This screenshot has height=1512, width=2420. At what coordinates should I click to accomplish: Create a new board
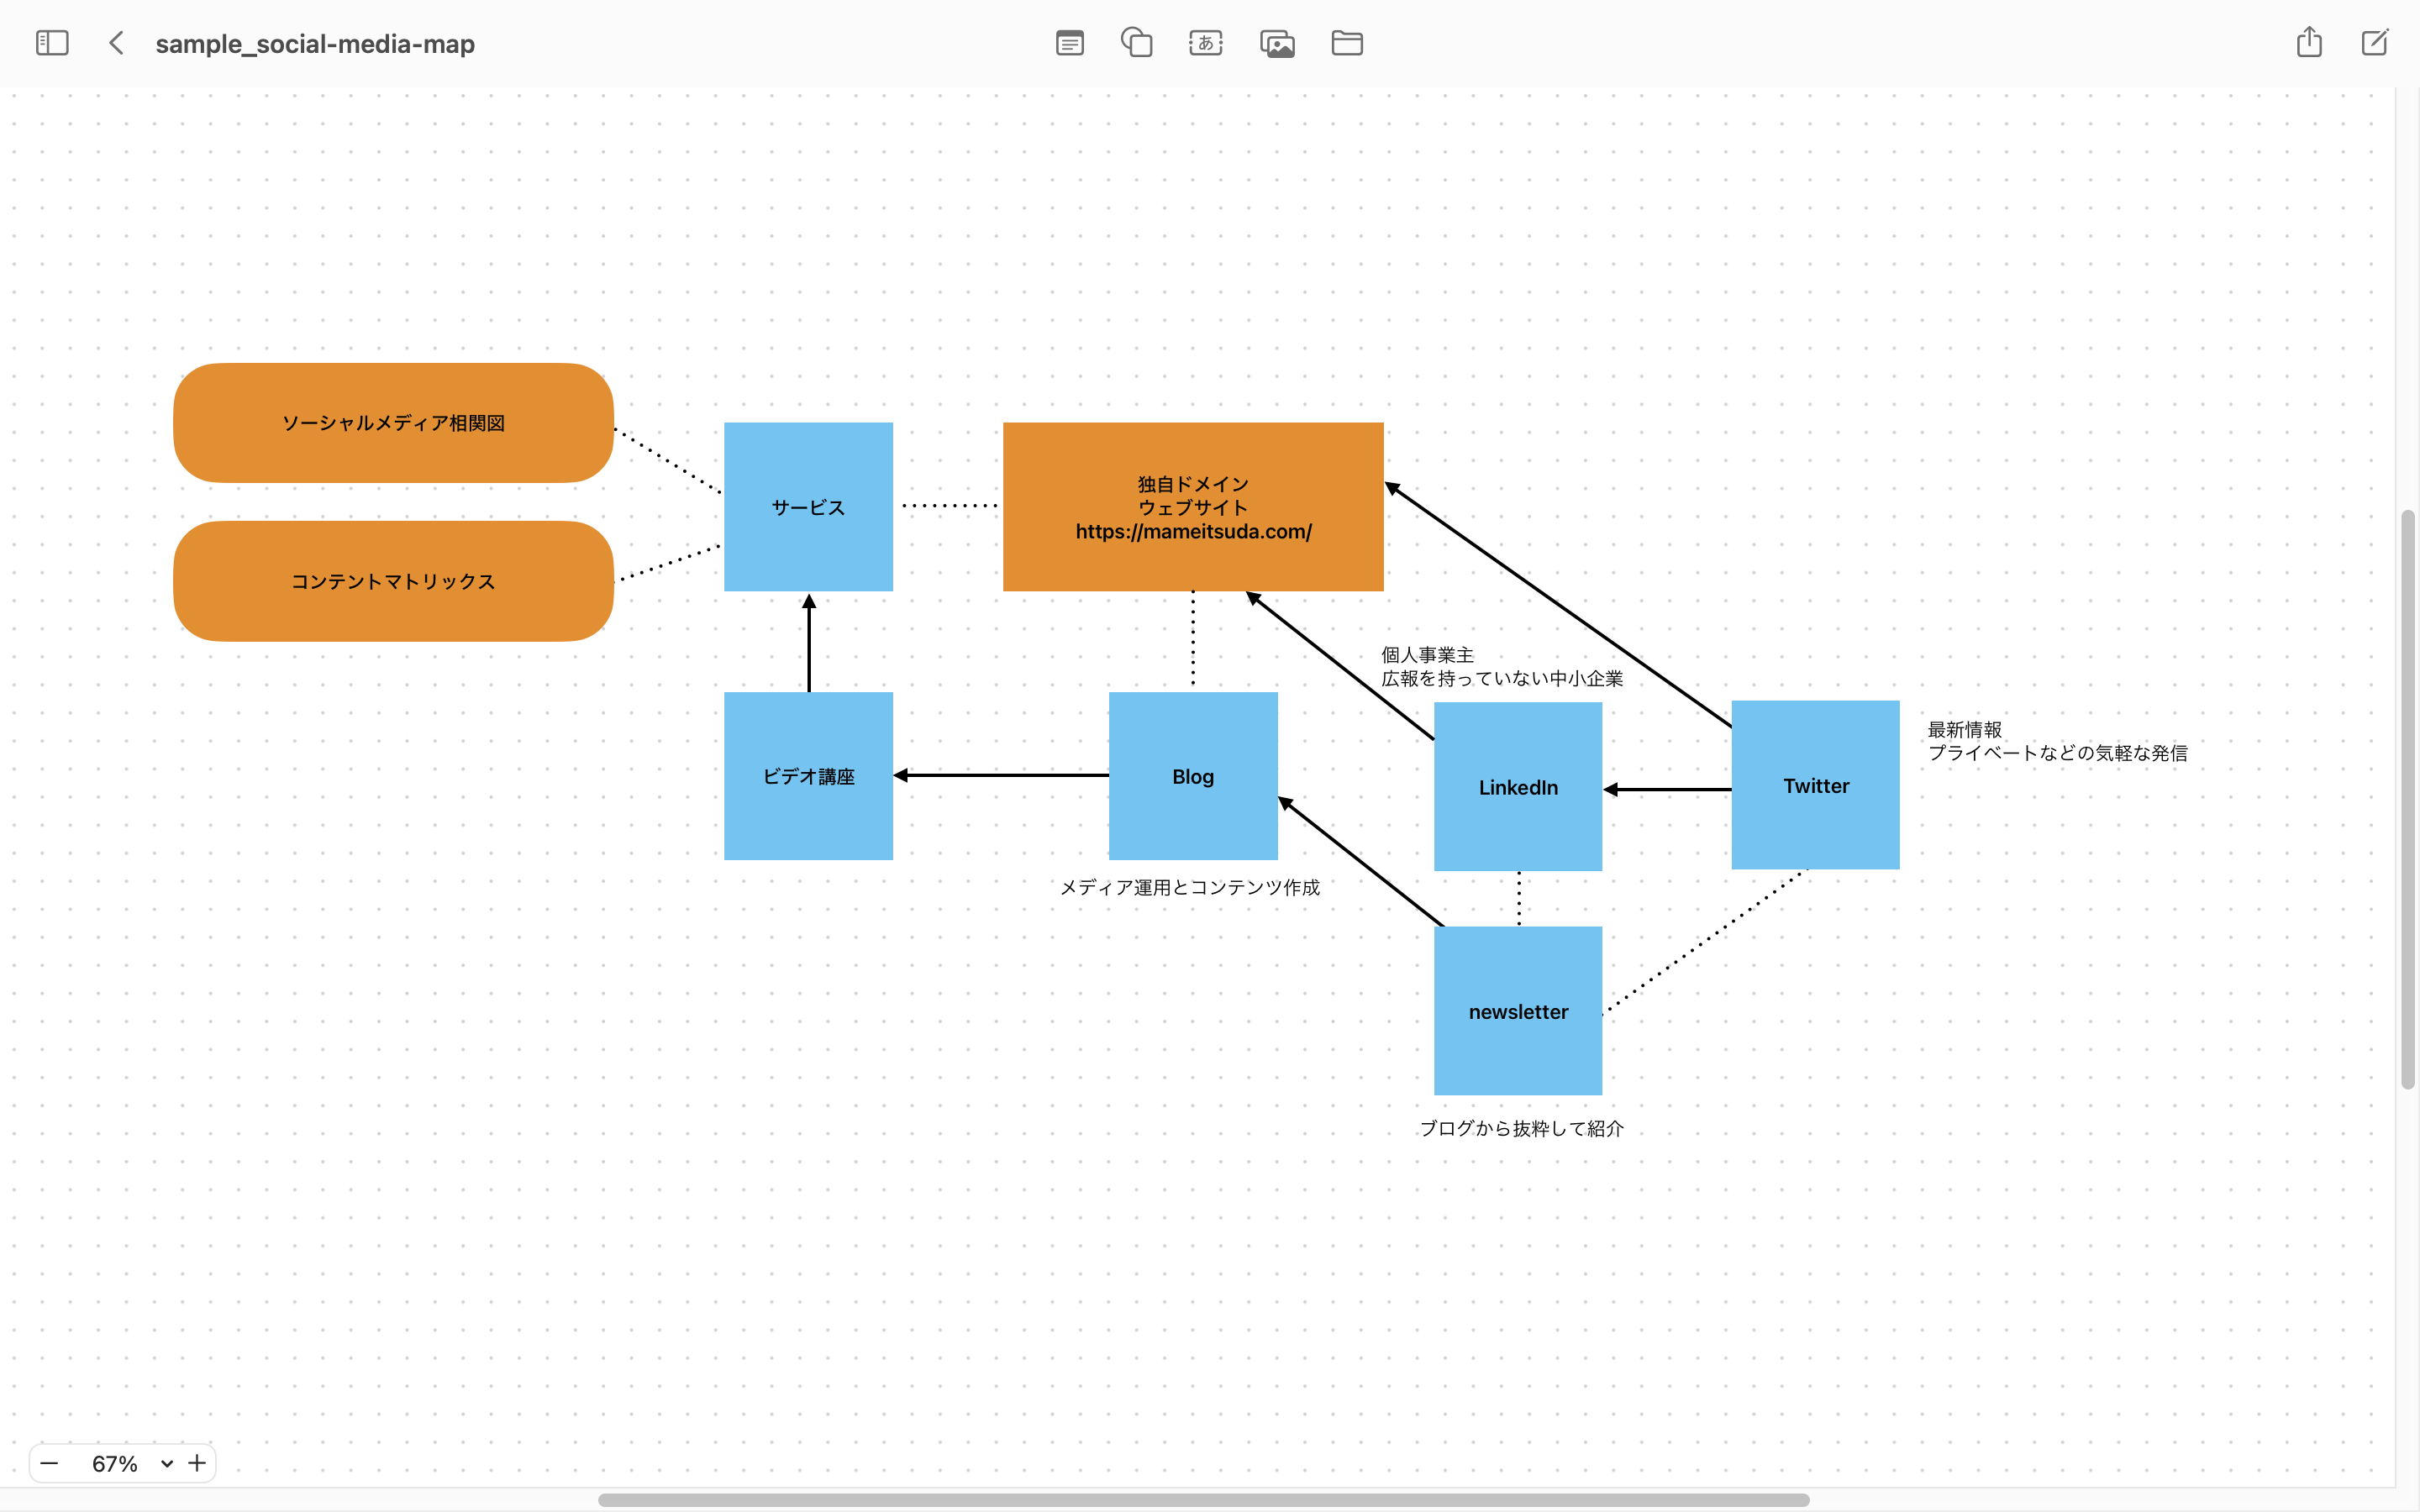2375,42
